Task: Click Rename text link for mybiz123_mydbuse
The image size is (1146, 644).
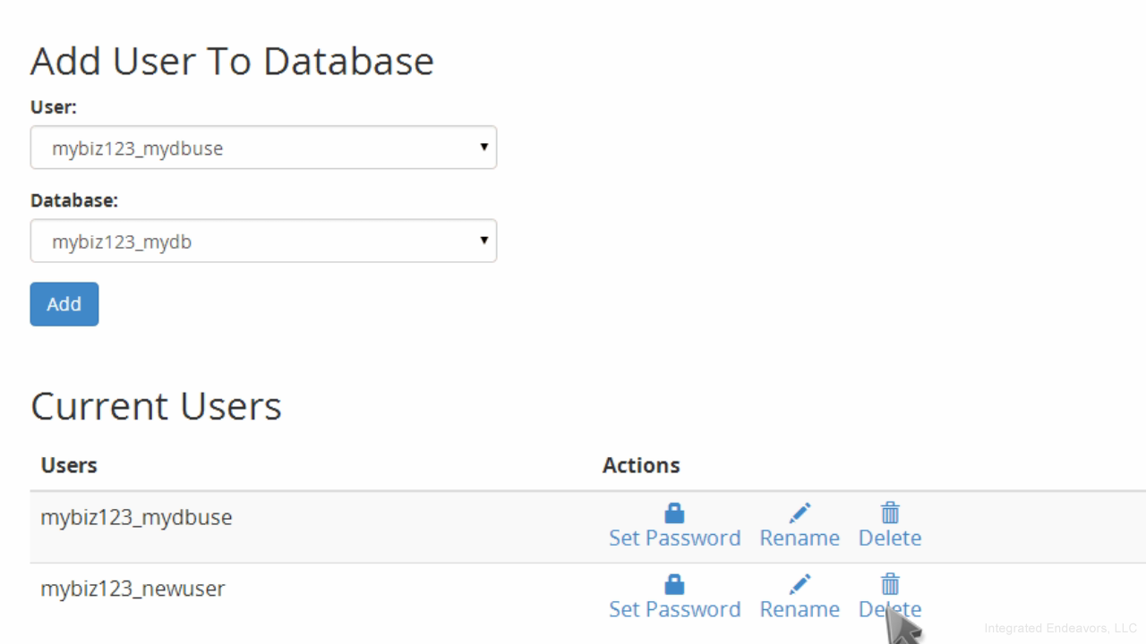Action: click(x=800, y=538)
